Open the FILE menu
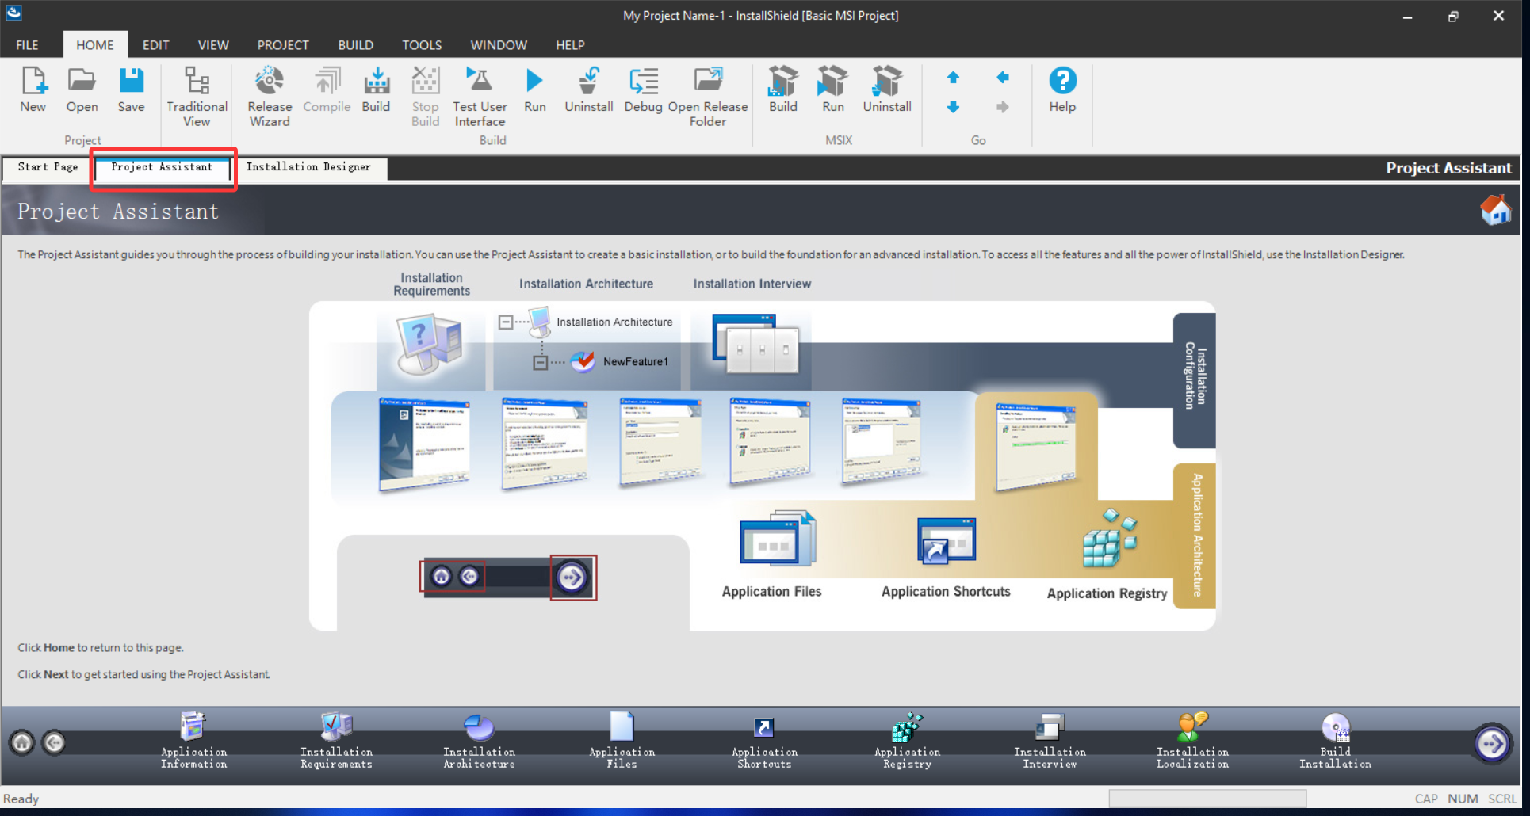The image size is (1530, 816). point(27,45)
